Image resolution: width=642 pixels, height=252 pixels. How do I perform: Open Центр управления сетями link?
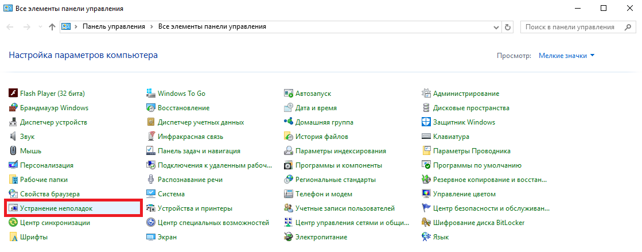coord(352,223)
